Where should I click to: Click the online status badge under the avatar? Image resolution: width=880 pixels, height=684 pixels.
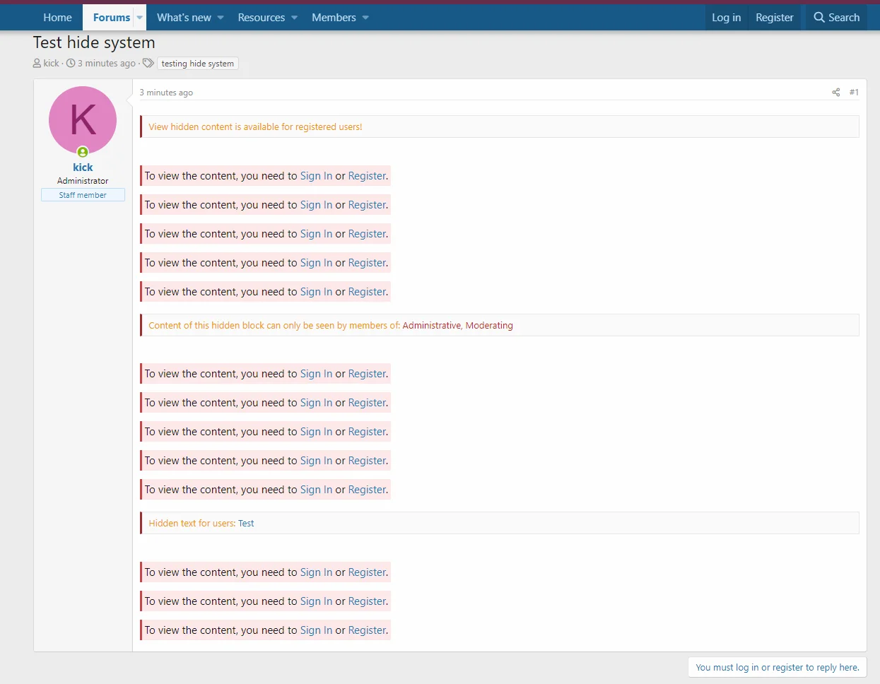[83, 152]
